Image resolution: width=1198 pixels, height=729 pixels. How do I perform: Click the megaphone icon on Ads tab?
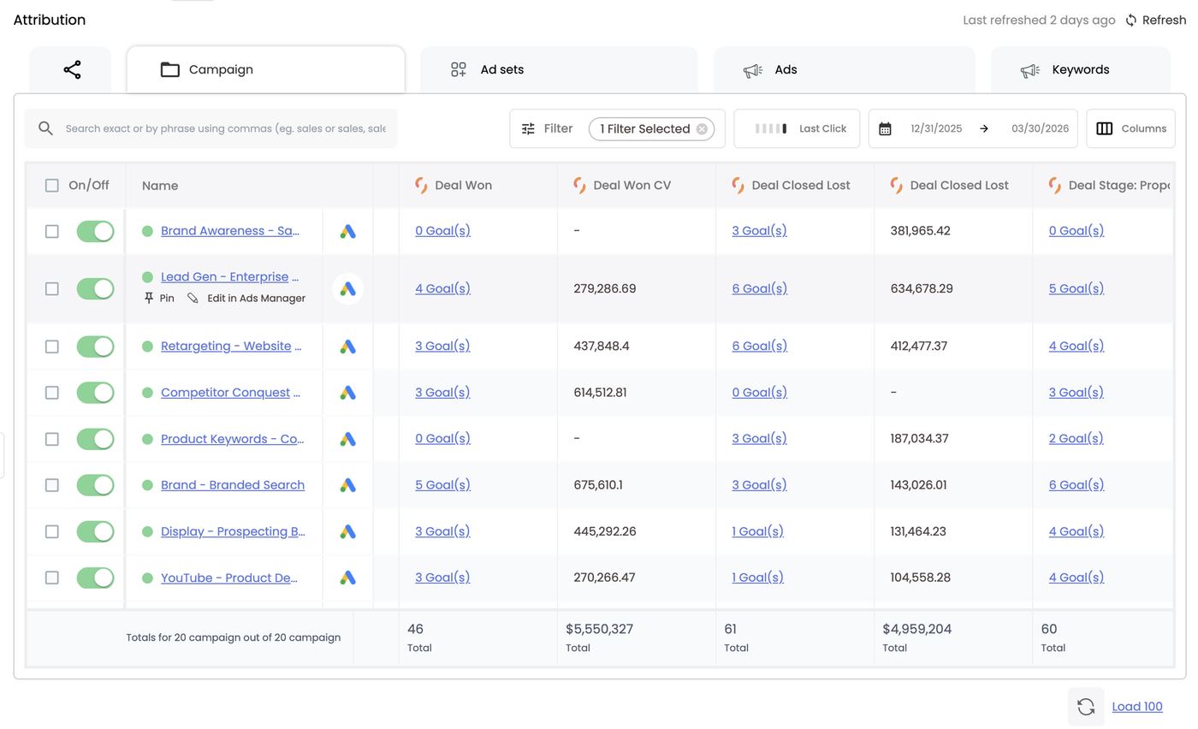753,70
